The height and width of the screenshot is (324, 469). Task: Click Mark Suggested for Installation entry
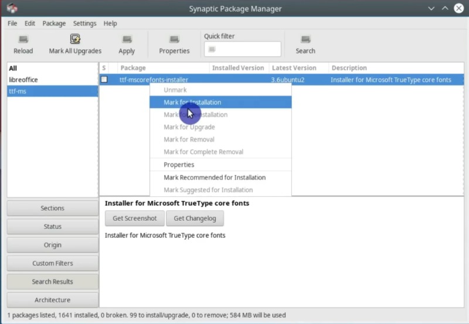(x=220, y=190)
